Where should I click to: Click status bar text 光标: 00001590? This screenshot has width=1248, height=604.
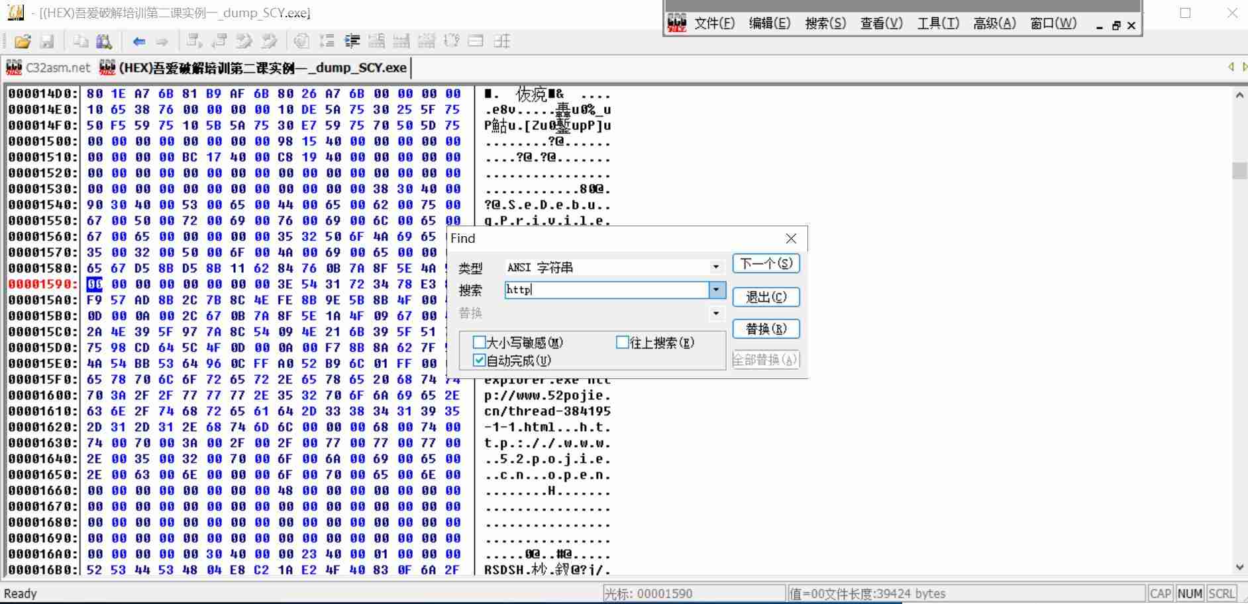click(649, 593)
